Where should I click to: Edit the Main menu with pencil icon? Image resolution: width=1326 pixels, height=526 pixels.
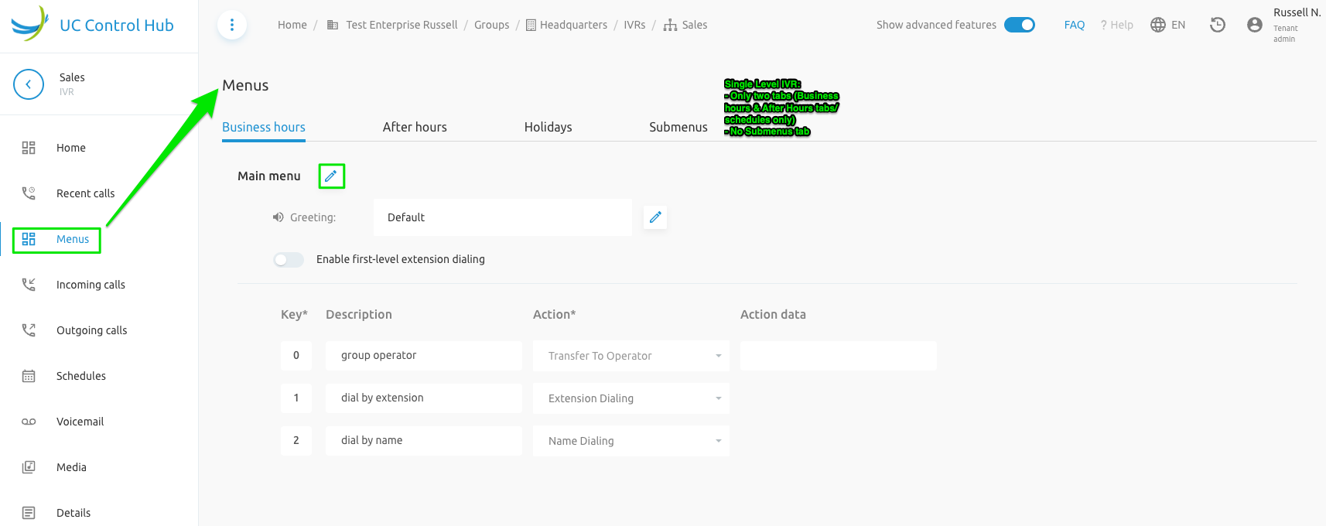coord(331,176)
